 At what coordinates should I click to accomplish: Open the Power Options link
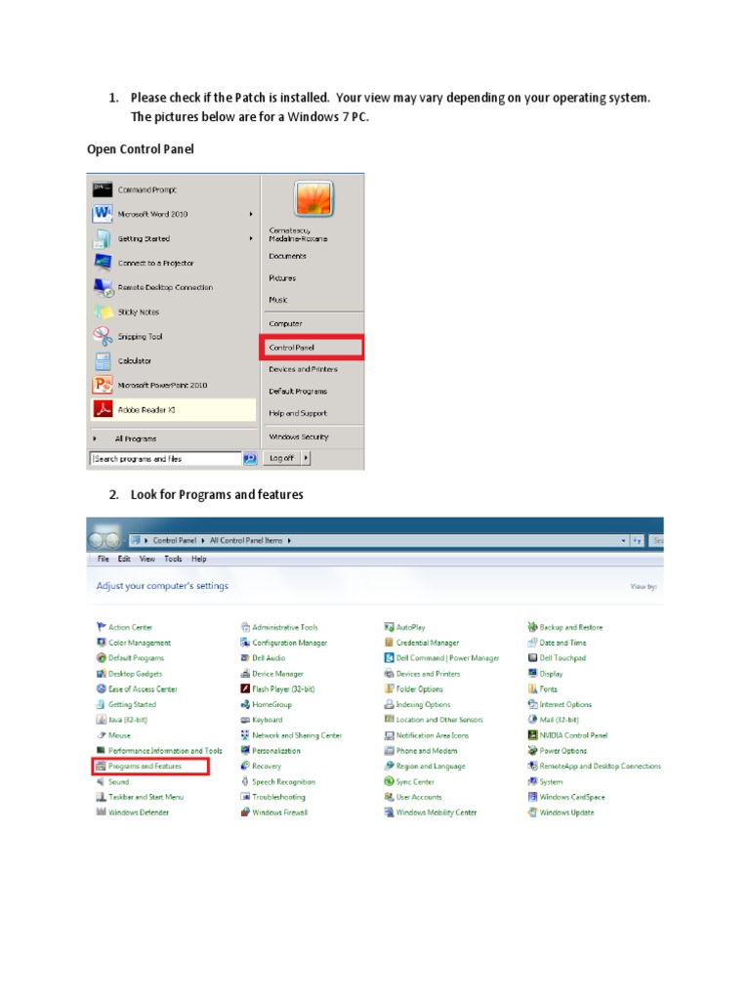click(563, 751)
